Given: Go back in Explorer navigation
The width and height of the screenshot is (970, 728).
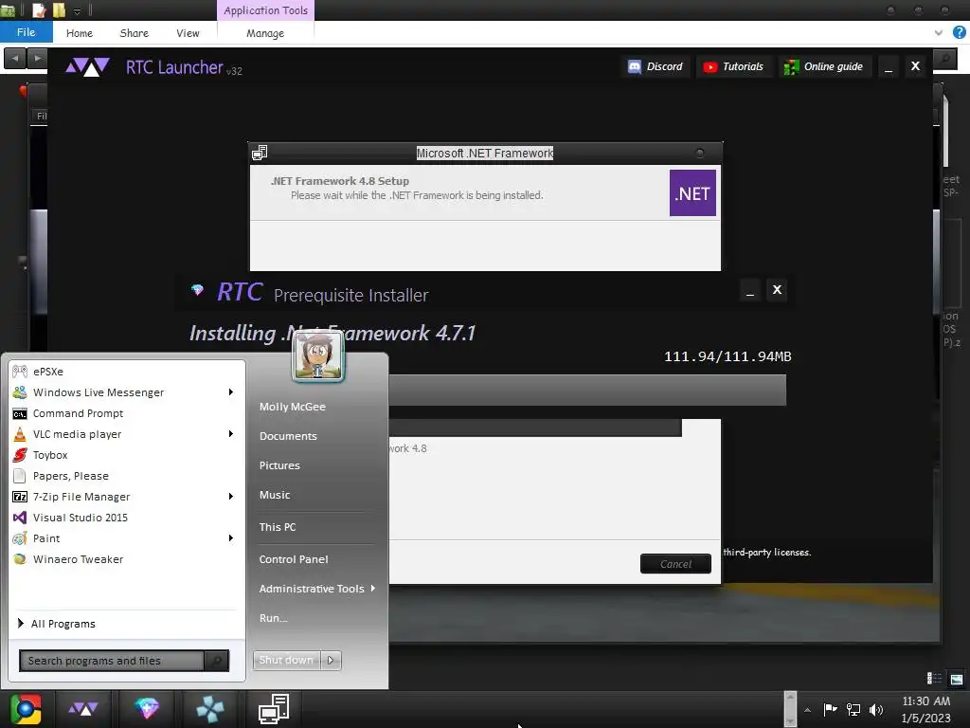Looking at the screenshot, I should [x=15, y=58].
